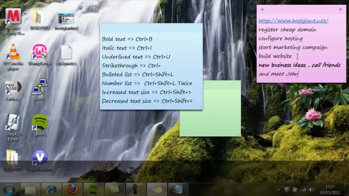This screenshot has width=349, height=196.
Task: Delete the pink sticky note
Action: point(340,9)
